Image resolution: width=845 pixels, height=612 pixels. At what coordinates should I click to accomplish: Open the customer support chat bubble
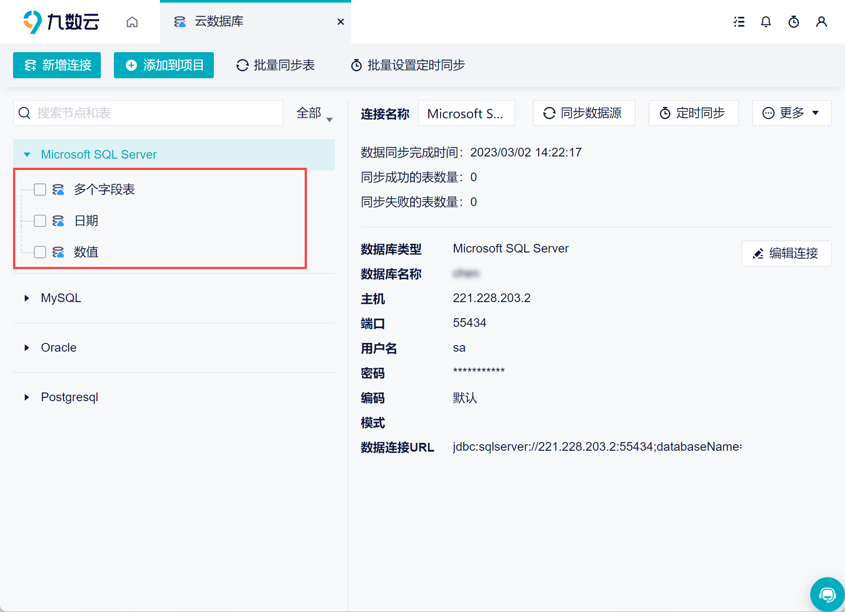click(x=827, y=594)
